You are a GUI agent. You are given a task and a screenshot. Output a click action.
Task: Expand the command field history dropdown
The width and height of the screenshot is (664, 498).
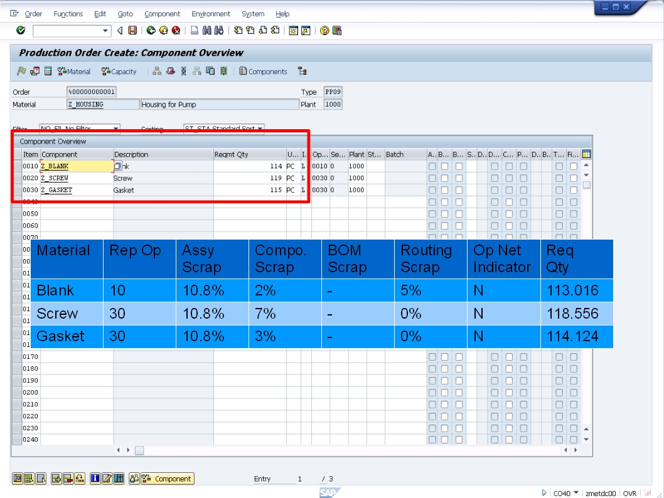(105, 30)
